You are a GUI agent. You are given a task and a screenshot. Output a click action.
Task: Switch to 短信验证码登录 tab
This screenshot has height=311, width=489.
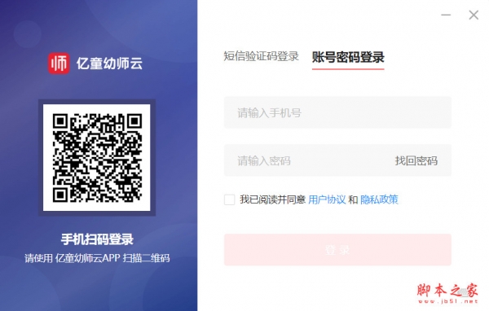(x=261, y=56)
